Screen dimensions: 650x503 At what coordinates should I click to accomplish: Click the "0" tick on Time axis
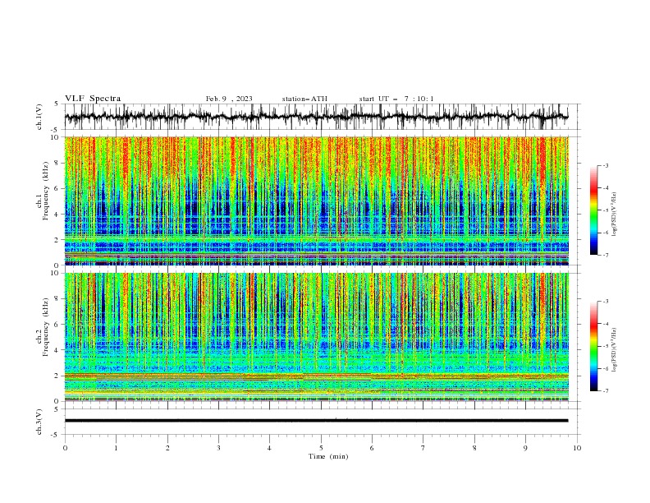pos(65,448)
